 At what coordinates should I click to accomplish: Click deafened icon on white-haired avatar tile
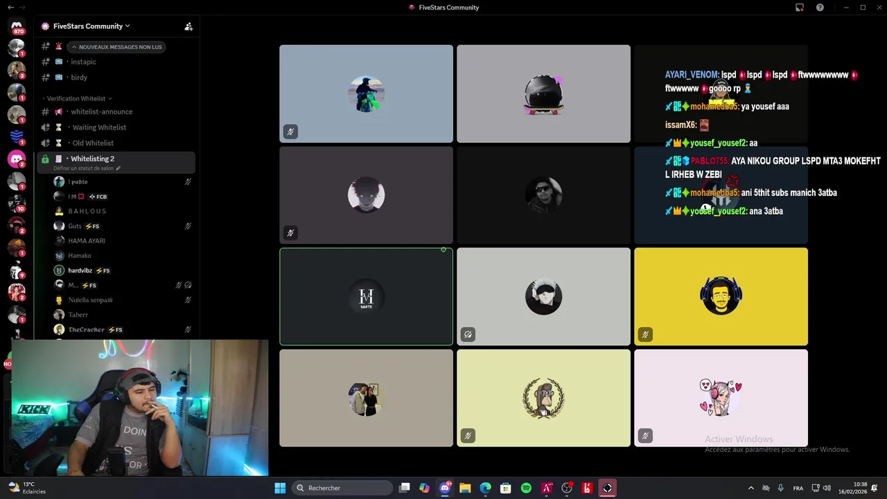pos(468,335)
